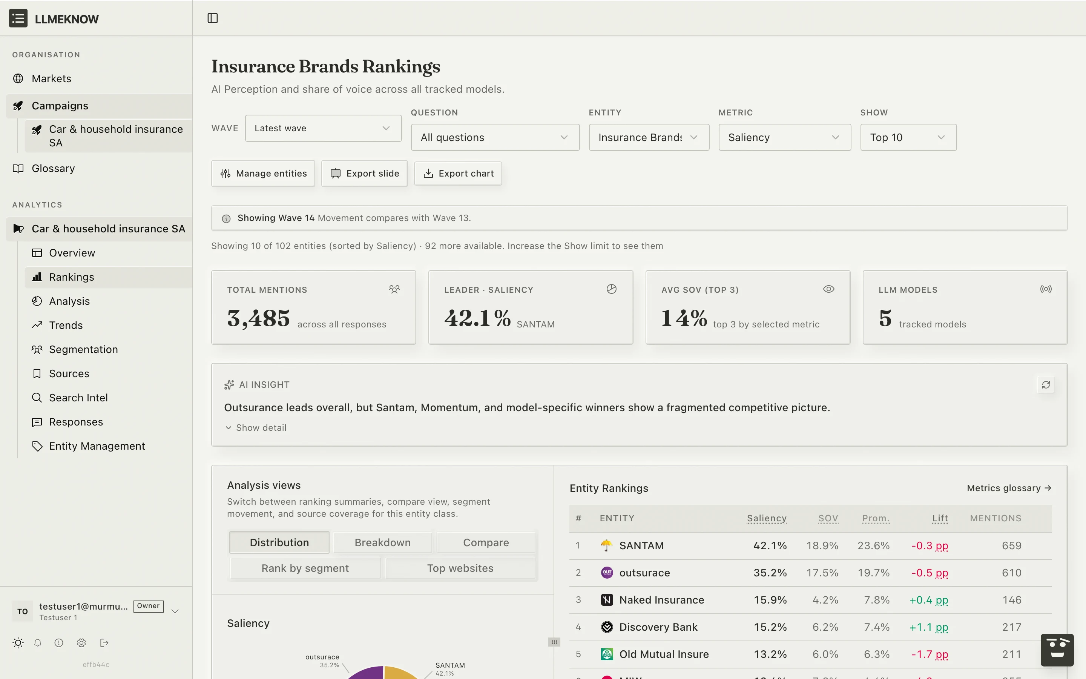The image size is (1086, 679).
Task: Toggle the light theme sun icon
Action: [18, 643]
